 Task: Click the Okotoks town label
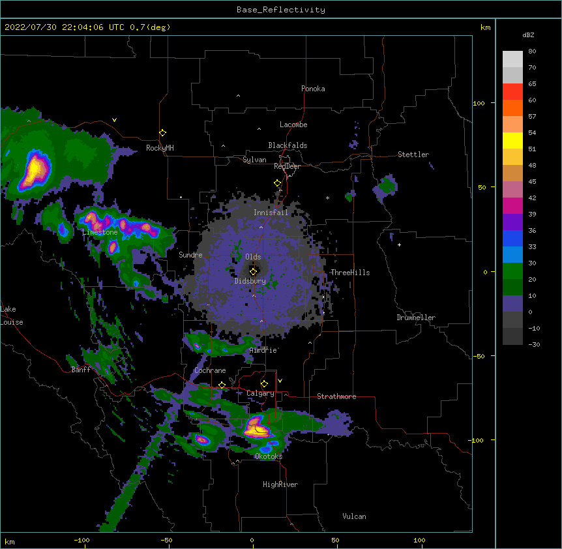(269, 456)
